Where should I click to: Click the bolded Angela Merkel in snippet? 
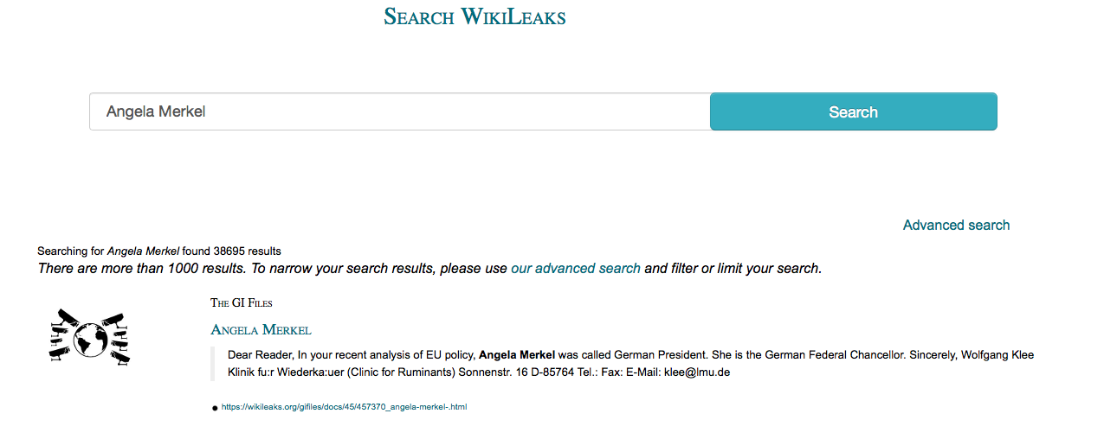pyautogui.click(x=517, y=355)
